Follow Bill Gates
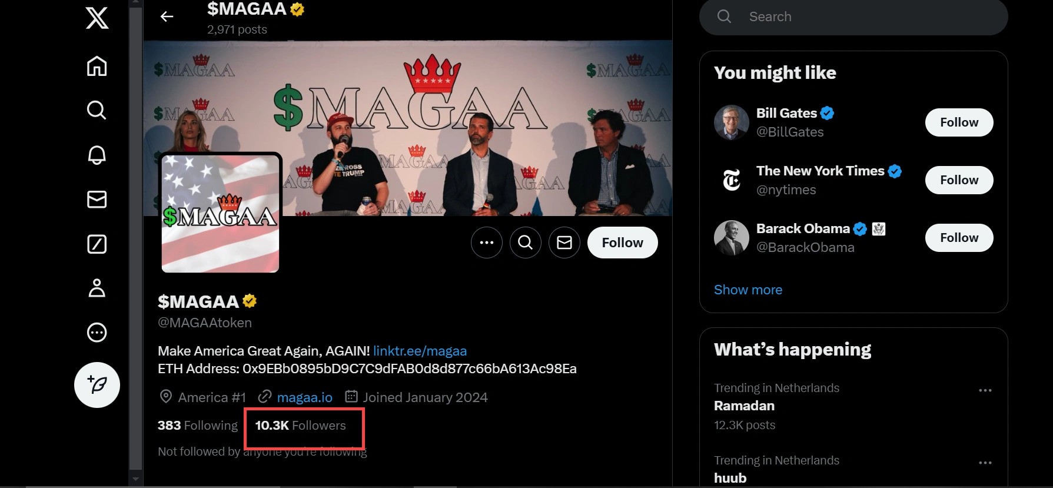 pyautogui.click(x=959, y=122)
